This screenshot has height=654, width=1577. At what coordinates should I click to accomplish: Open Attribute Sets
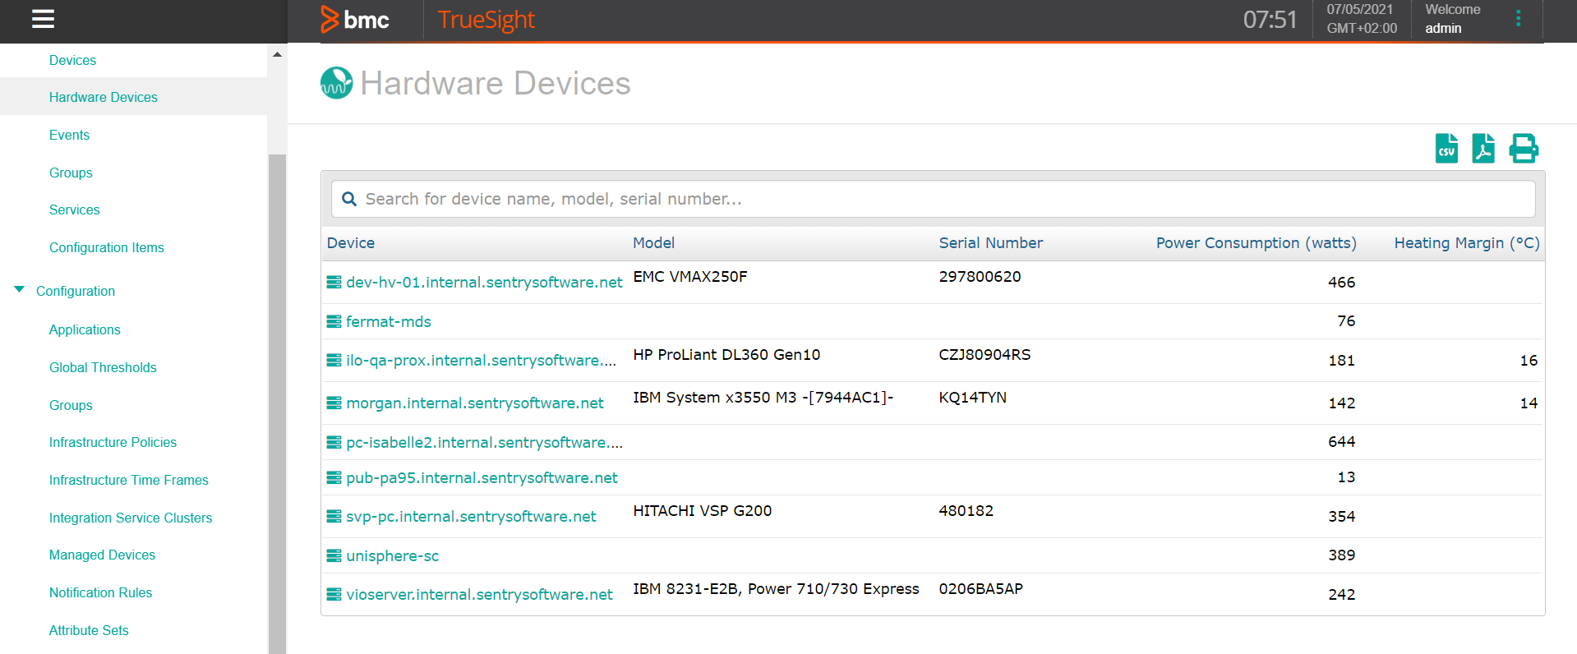coord(89,630)
